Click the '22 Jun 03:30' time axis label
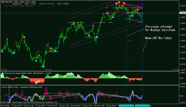The width and height of the screenshot is (186, 107). click(40, 106)
